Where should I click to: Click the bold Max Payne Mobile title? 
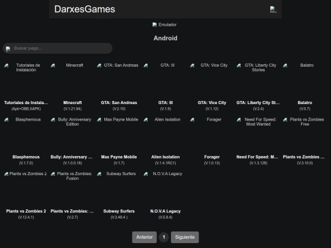(119, 157)
